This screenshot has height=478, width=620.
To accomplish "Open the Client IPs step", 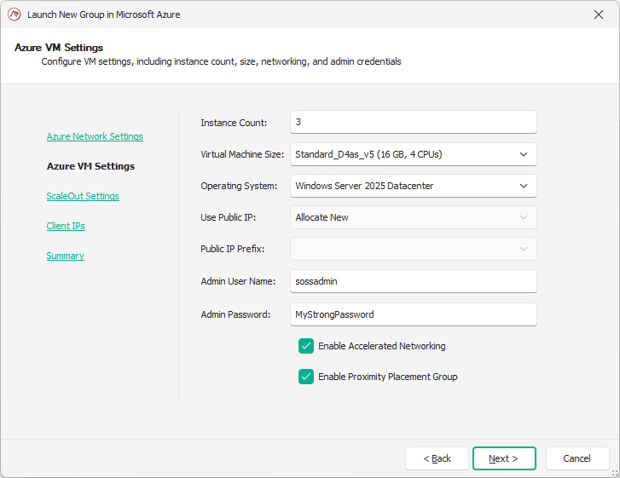I will pos(66,226).
